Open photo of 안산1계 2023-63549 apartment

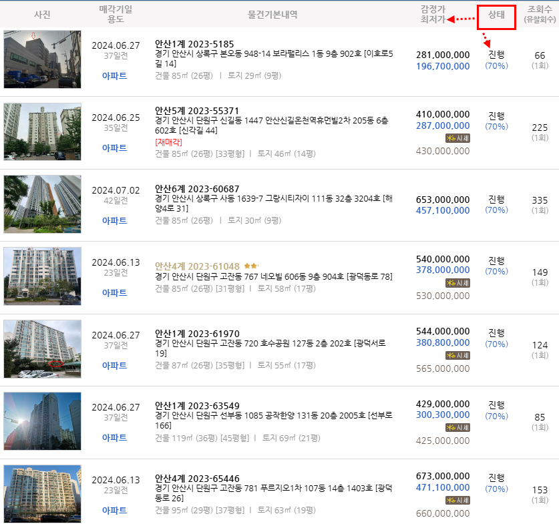coord(43,421)
